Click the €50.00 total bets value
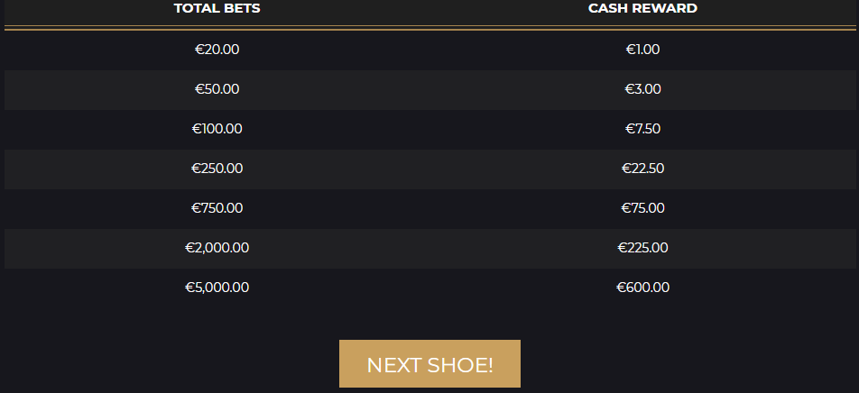This screenshot has height=393, width=859. [217, 89]
